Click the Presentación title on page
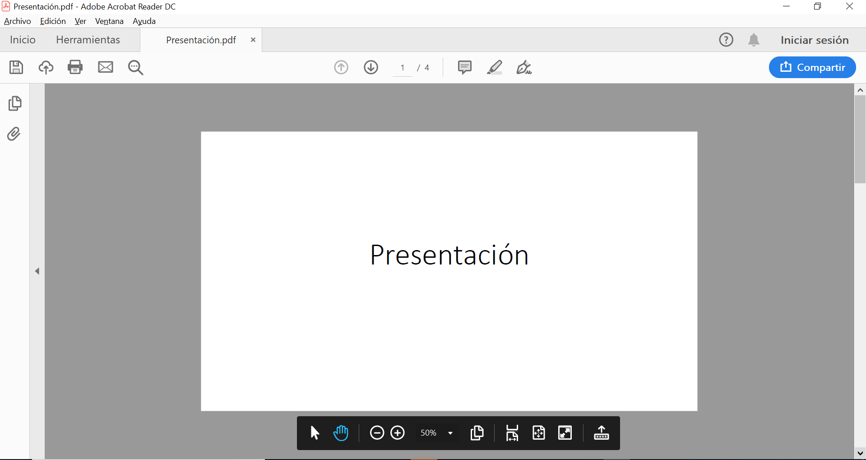 (x=449, y=255)
